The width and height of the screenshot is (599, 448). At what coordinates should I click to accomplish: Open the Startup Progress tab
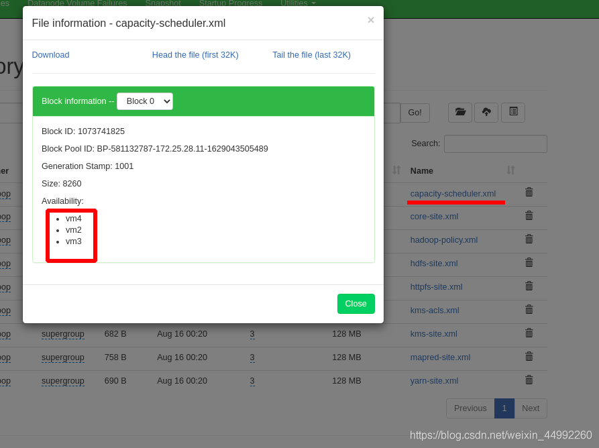231,3
